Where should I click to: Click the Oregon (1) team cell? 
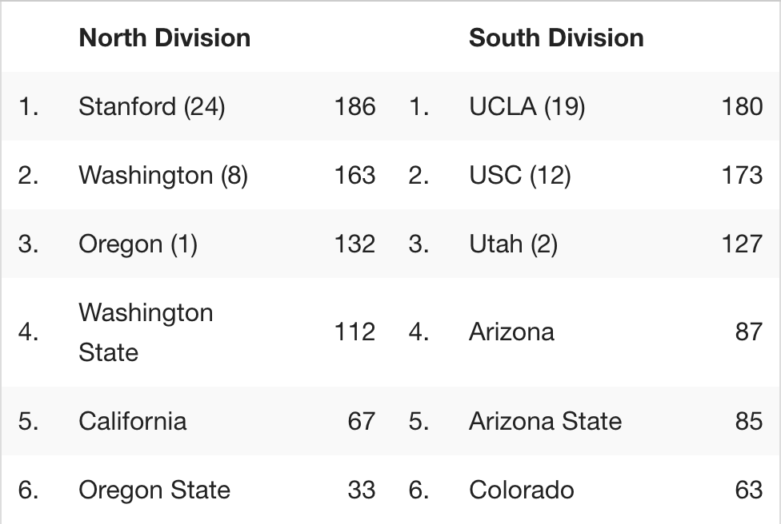(138, 244)
